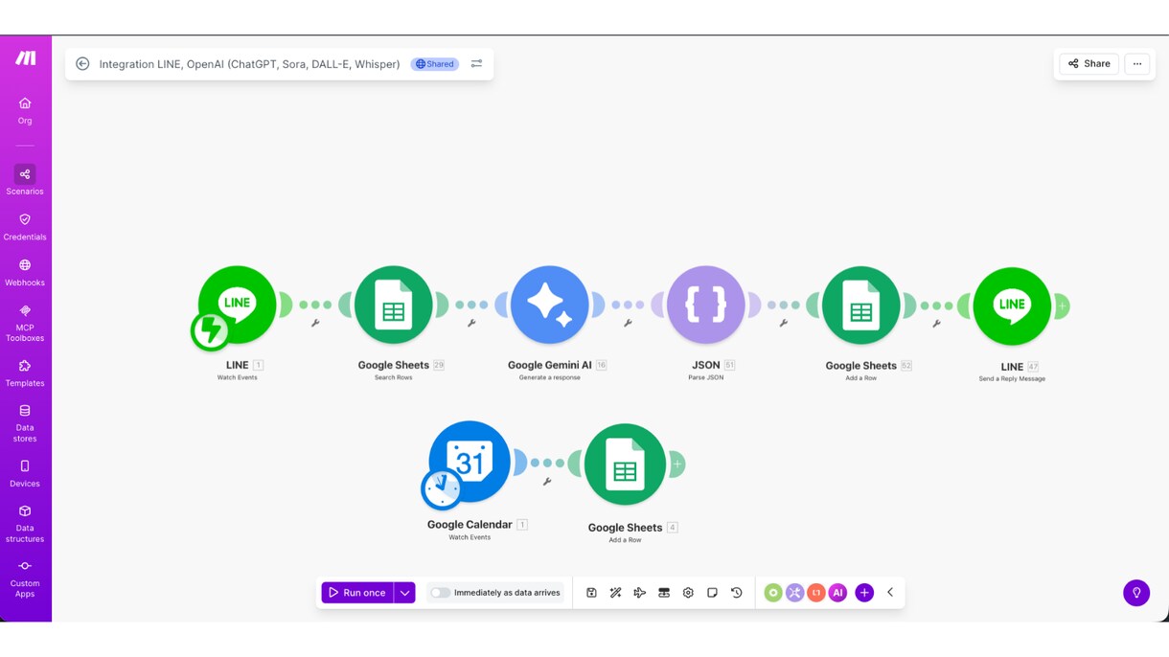Open Data stores
The image size is (1169, 657).
(25, 424)
